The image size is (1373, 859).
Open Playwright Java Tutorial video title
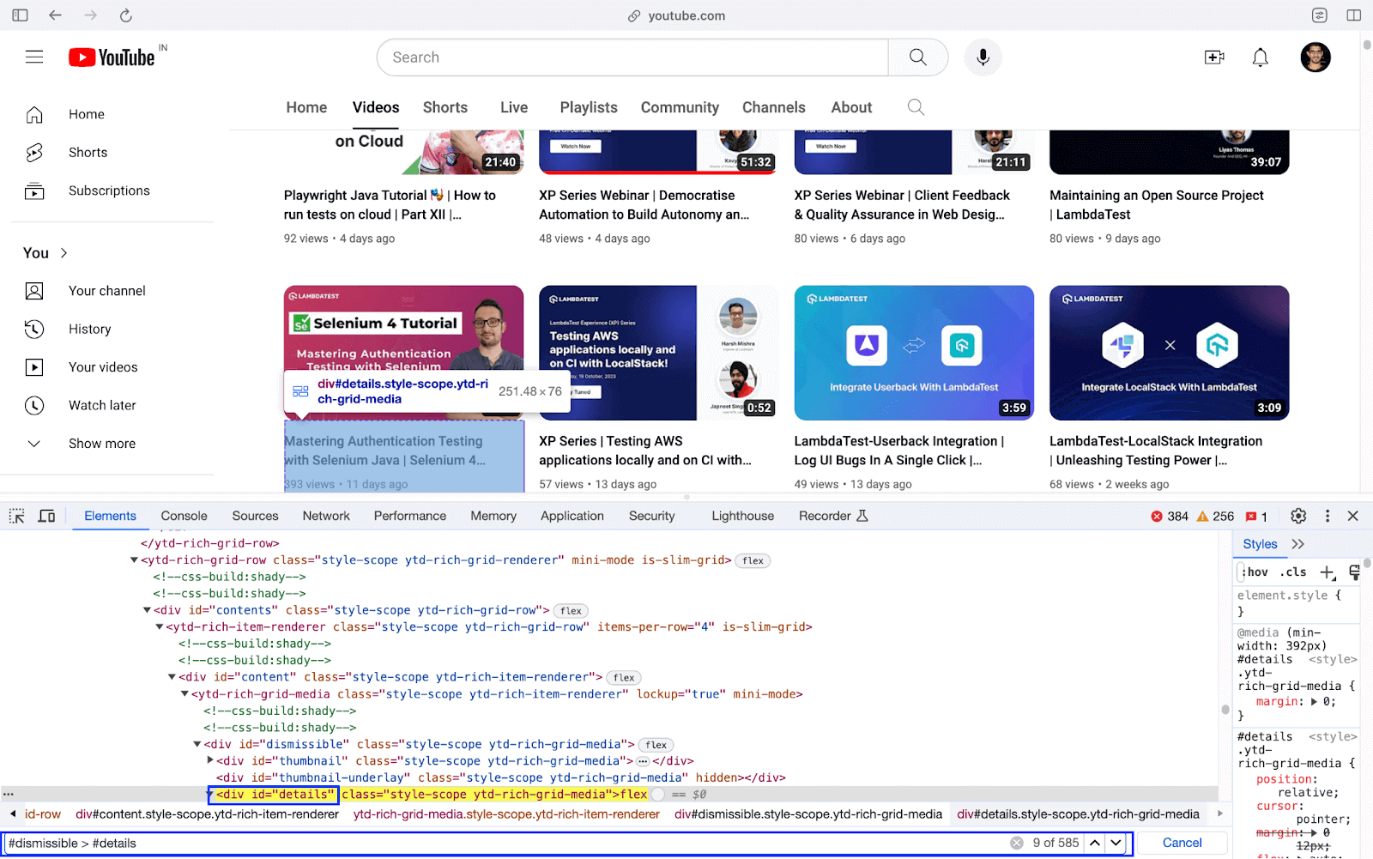click(390, 205)
